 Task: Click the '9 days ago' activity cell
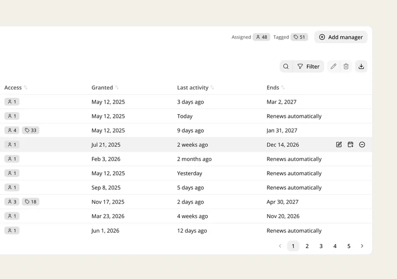(x=190, y=131)
